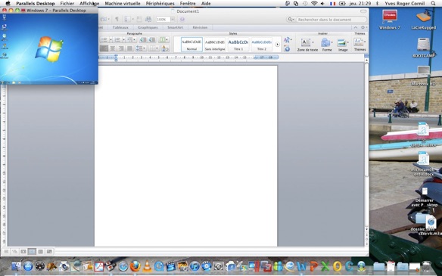Click the shading paint bucket icon
The height and width of the screenshot is (276, 442).
[x=165, y=48]
